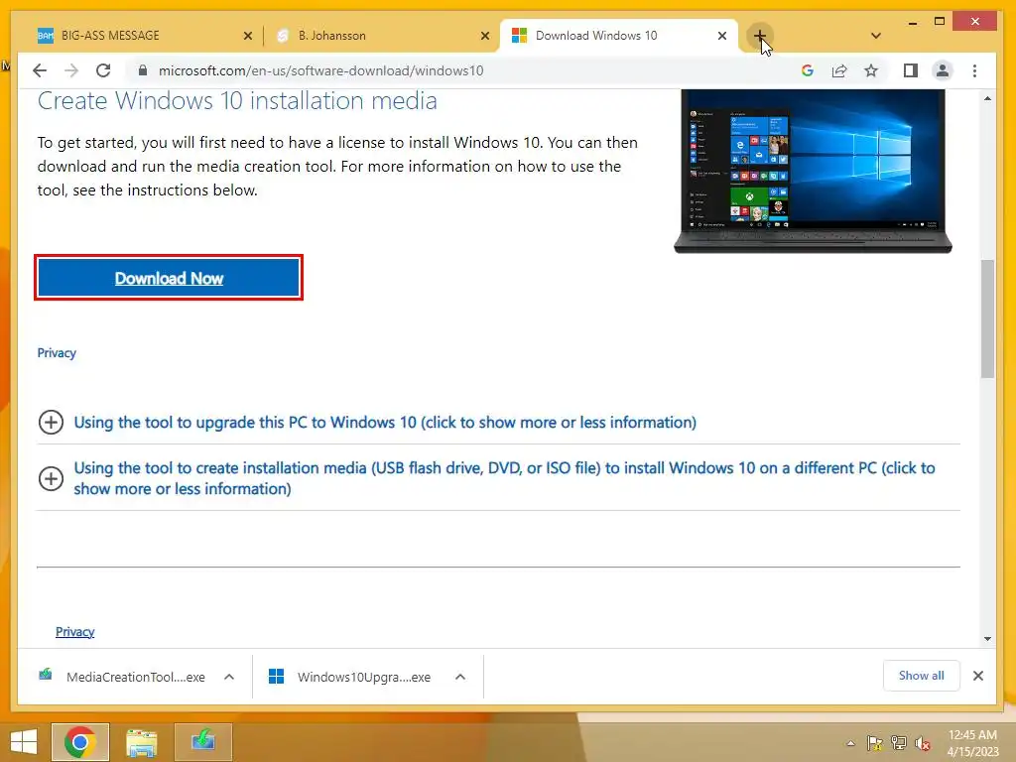Show hidden system tray icons
This screenshot has height=762, width=1016.
coord(850,743)
